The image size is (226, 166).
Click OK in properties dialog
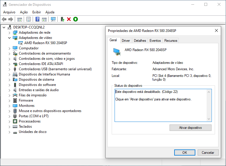pos(185,153)
